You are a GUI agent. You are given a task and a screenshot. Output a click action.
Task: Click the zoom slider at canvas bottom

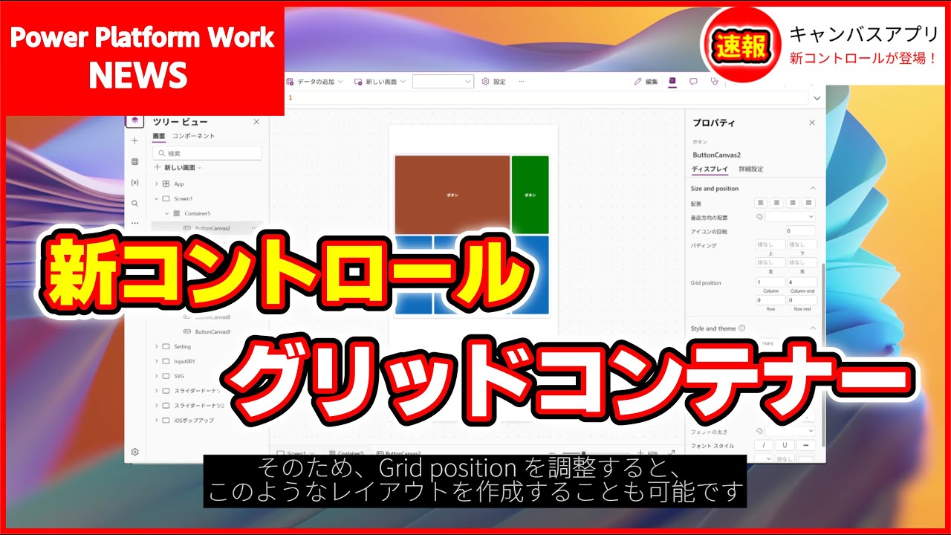pyautogui.click(x=584, y=453)
